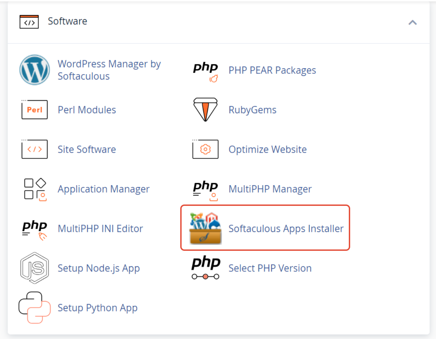Image resolution: width=436 pixels, height=339 pixels.
Task: Open the Site Software link
Action: [x=87, y=149]
